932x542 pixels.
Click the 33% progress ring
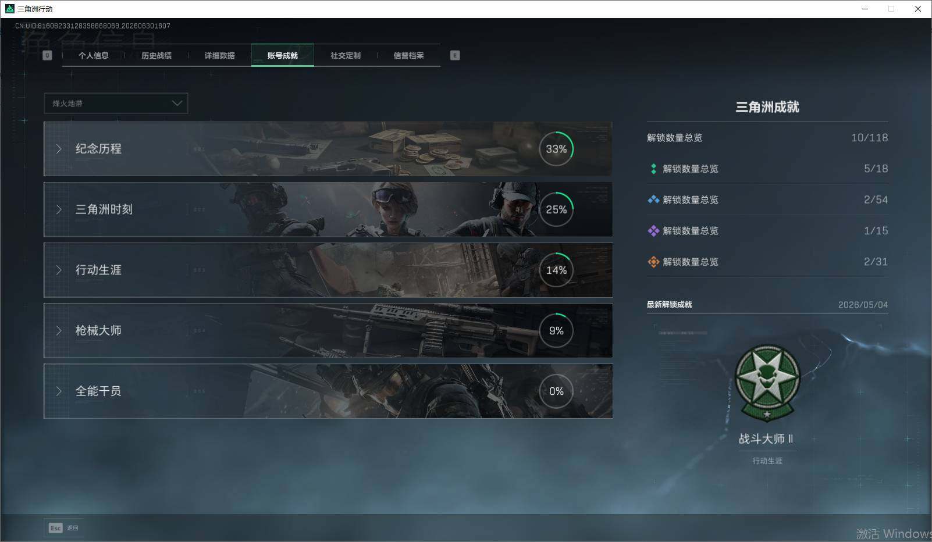[x=556, y=149]
